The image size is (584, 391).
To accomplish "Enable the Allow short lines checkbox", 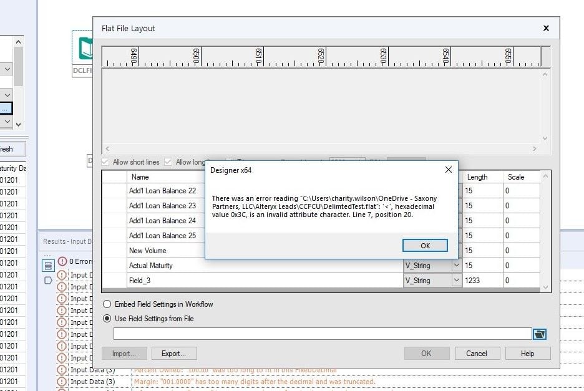I will [x=104, y=161].
